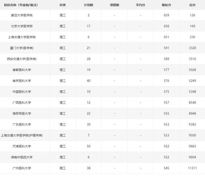The image size is (205, 178).
Task: Click the 计划数 column header
Action: (x=88, y=5)
